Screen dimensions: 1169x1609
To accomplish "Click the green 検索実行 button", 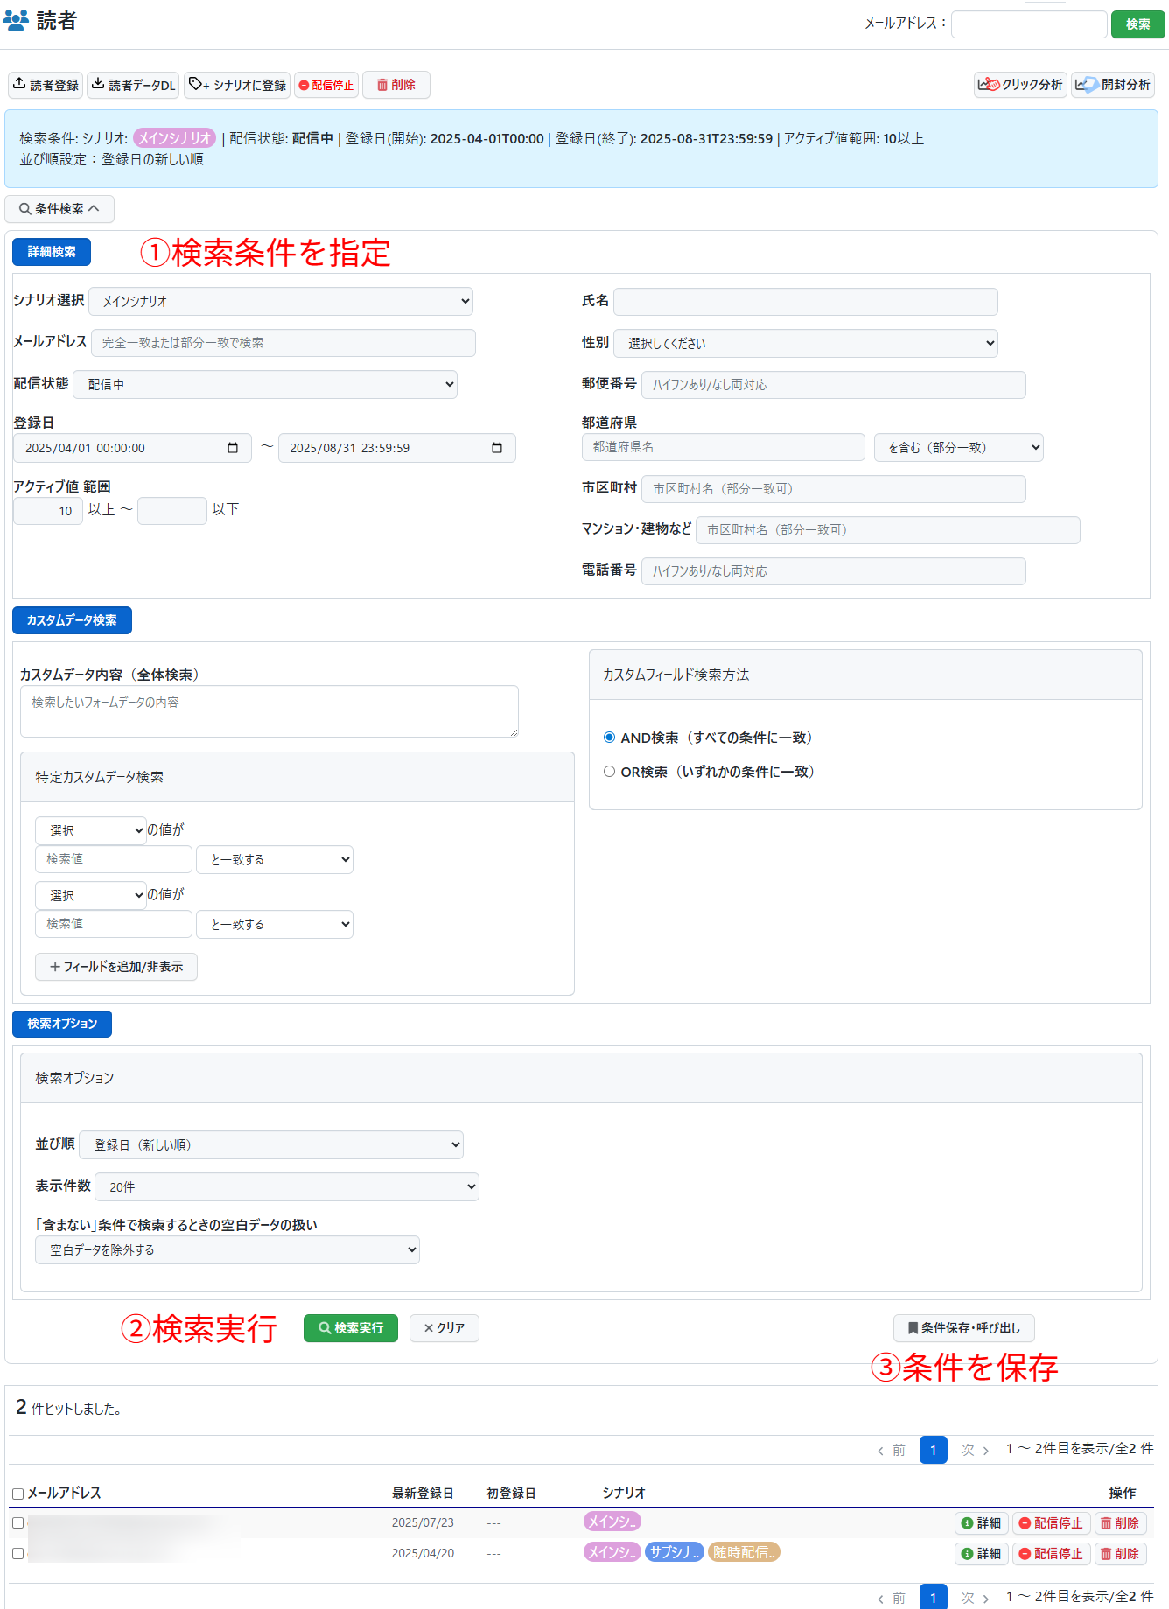I will [x=350, y=1328].
